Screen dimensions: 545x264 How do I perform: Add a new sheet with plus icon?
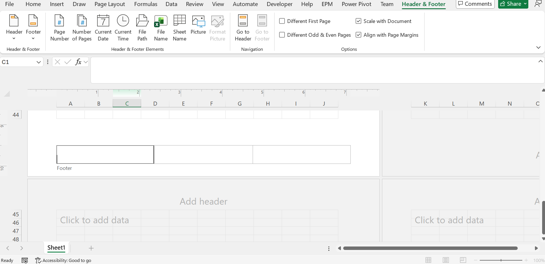pos(91,248)
